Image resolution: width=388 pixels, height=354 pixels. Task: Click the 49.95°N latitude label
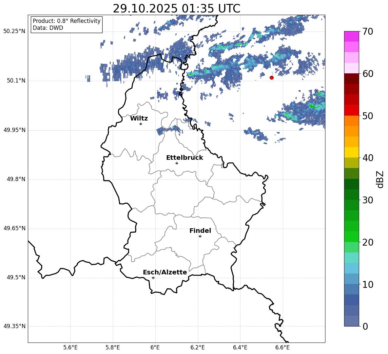(x=14, y=130)
